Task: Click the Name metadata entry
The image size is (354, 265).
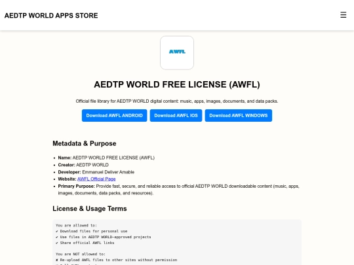Action: [x=106, y=158]
